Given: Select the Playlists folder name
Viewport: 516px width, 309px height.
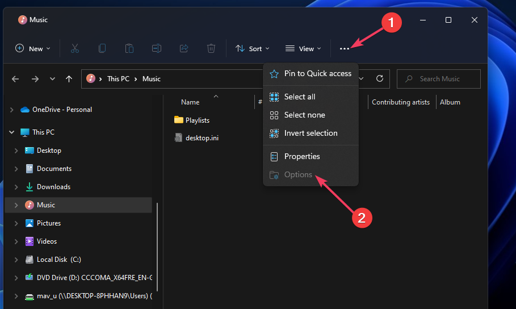Looking at the screenshot, I should tap(198, 120).
